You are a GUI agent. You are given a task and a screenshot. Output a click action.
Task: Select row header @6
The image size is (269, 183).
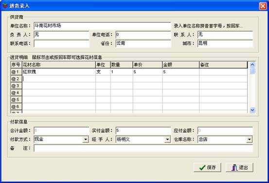17,107
